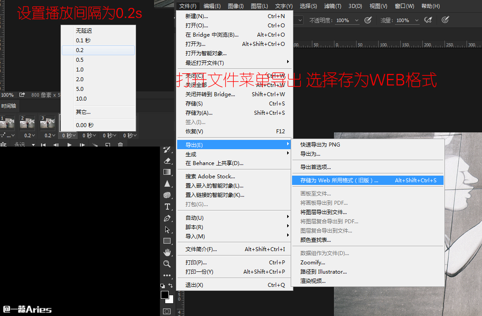Click the Path Selection arrow tool

click(x=167, y=229)
